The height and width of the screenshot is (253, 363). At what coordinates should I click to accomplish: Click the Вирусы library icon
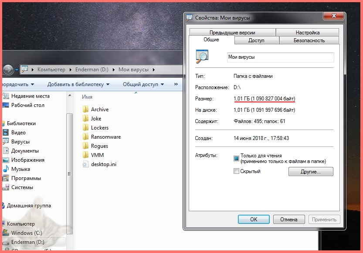6,142
